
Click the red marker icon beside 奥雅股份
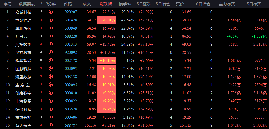point(41,28)
